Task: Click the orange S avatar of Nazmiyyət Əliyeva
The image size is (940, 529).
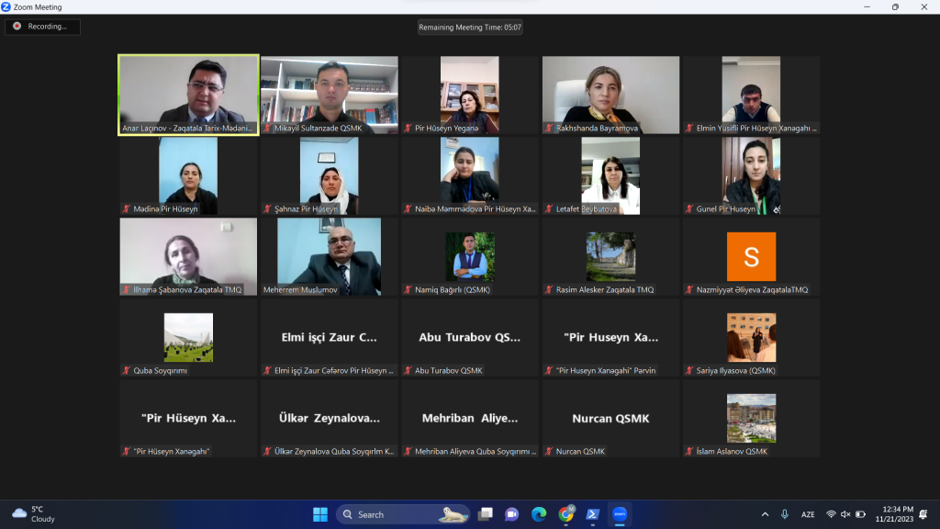Action: click(x=751, y=257)
